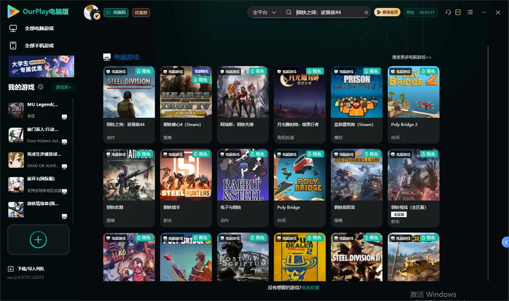Click 全区服 tag on 钢铁视线 card

(399, 215)
